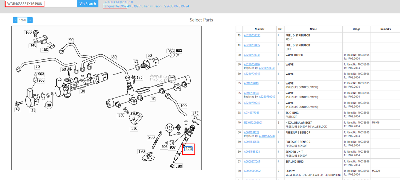400x180 pixels.
Task: Click callout 200 stud label in diagram
Action: pyautogui.click(x=151, y=138)
